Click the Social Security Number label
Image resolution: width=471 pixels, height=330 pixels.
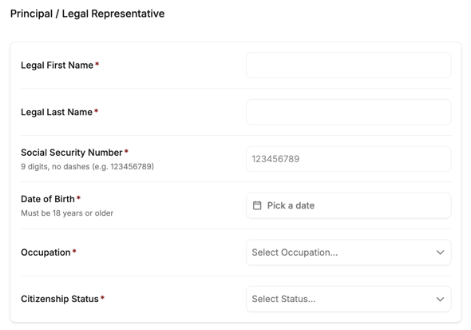(x=72, y=153)
